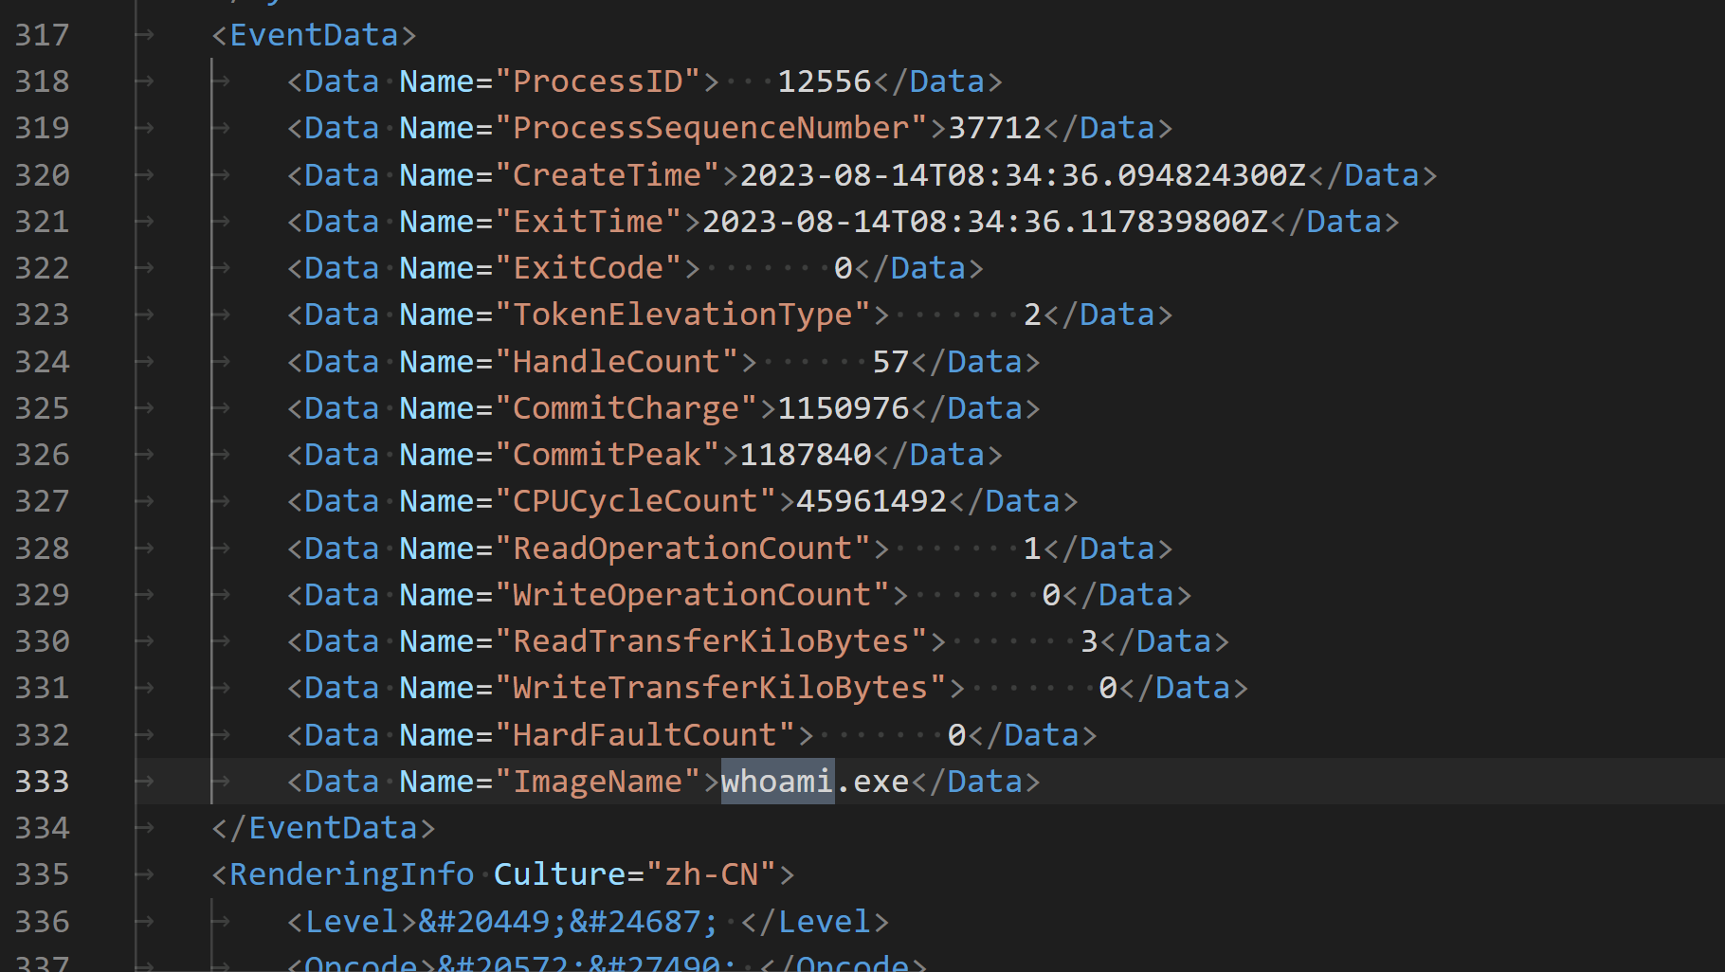Click the "ExitTime" attribute string
This screenshot has height=972, width=1725.
click(x=588, y=222)
